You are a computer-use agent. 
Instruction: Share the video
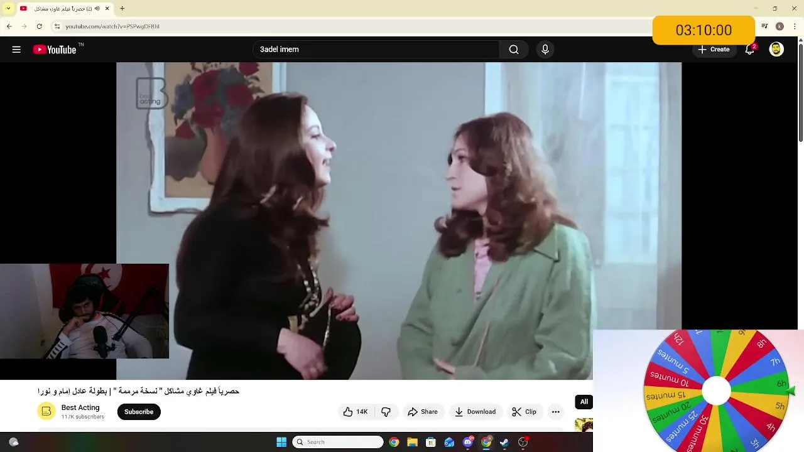click(x=423, y=412)
